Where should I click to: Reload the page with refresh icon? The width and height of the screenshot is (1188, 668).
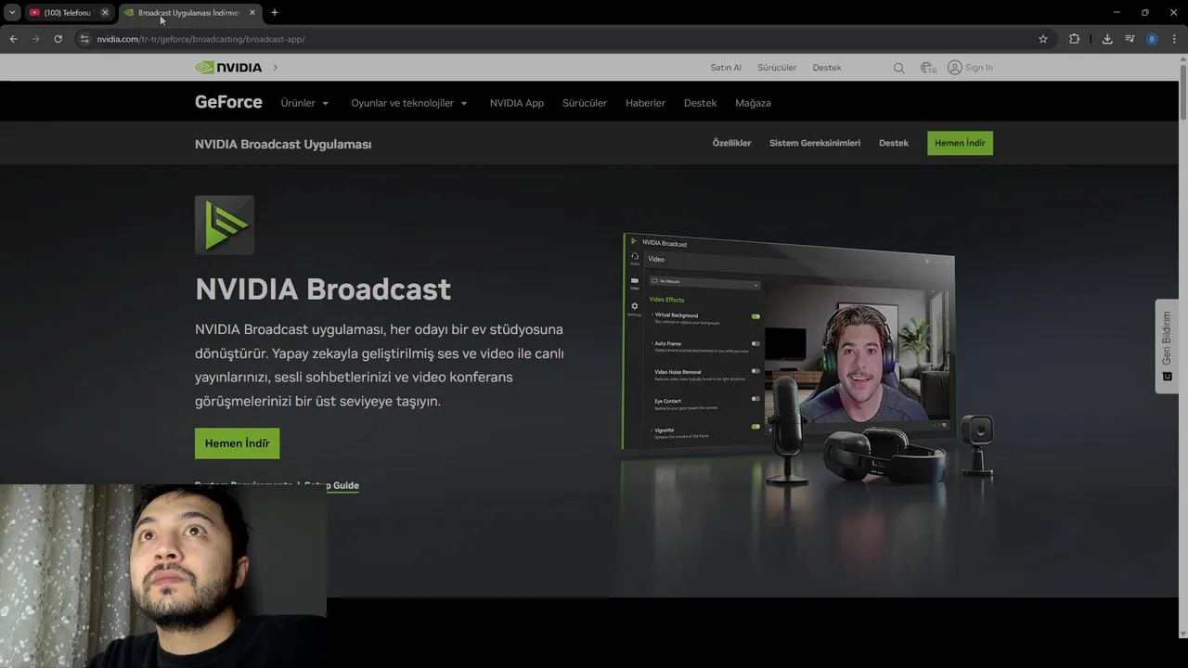click(58, 39)
